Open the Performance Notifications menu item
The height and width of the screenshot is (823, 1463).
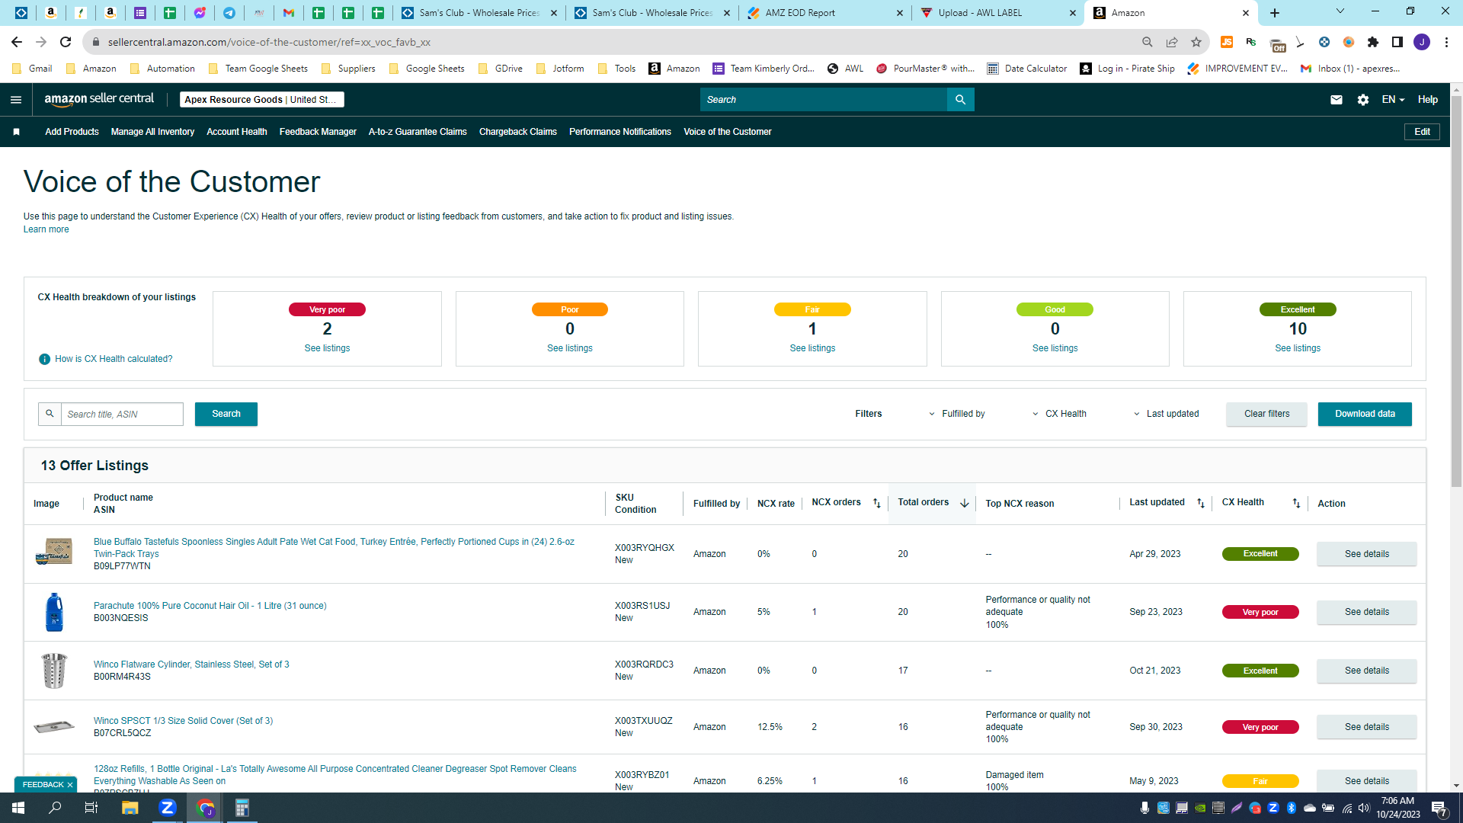[x=620, y=132]
